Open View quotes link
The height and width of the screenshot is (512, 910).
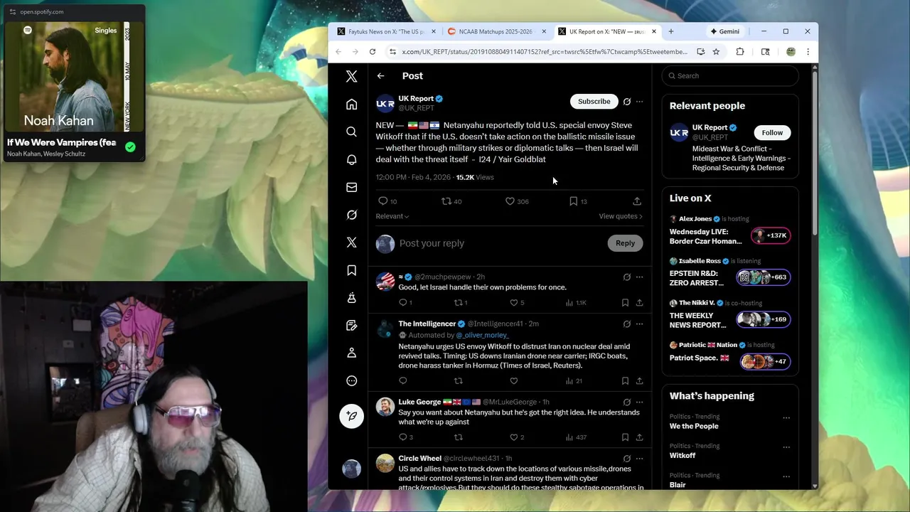coord(620,216)
